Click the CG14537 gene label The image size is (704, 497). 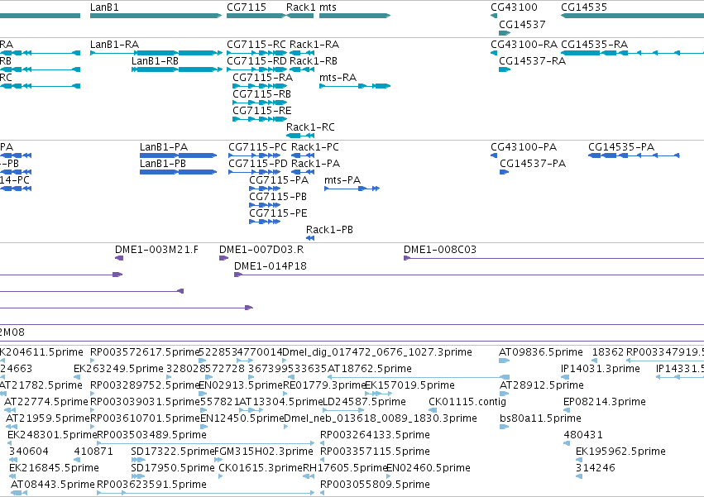[522, 25]
